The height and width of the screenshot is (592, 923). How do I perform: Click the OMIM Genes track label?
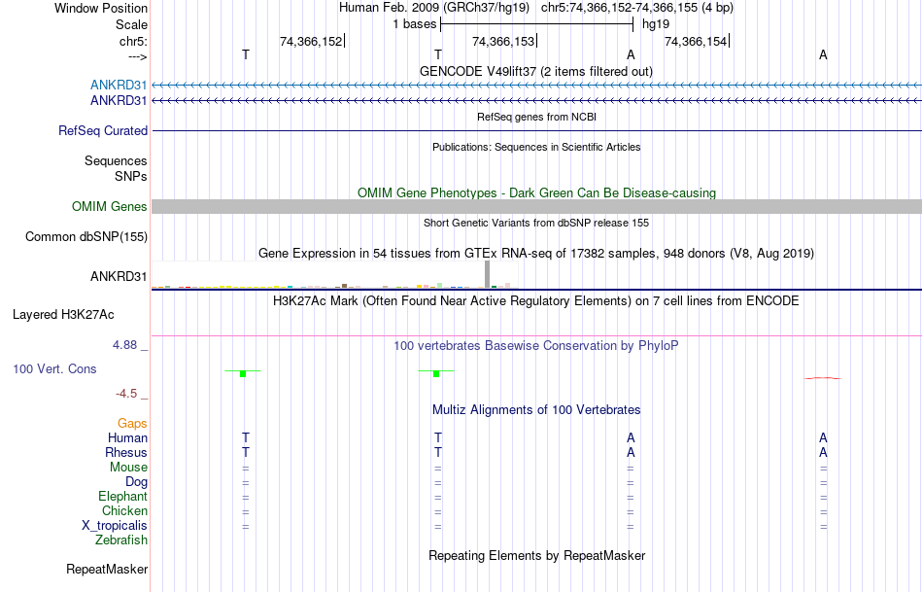tap(110, 207)
